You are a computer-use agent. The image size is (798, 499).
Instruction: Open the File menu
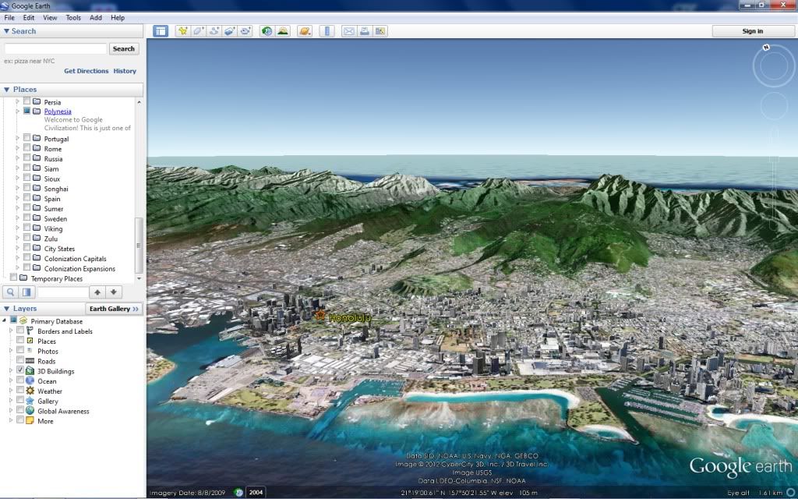pos(9,17)
